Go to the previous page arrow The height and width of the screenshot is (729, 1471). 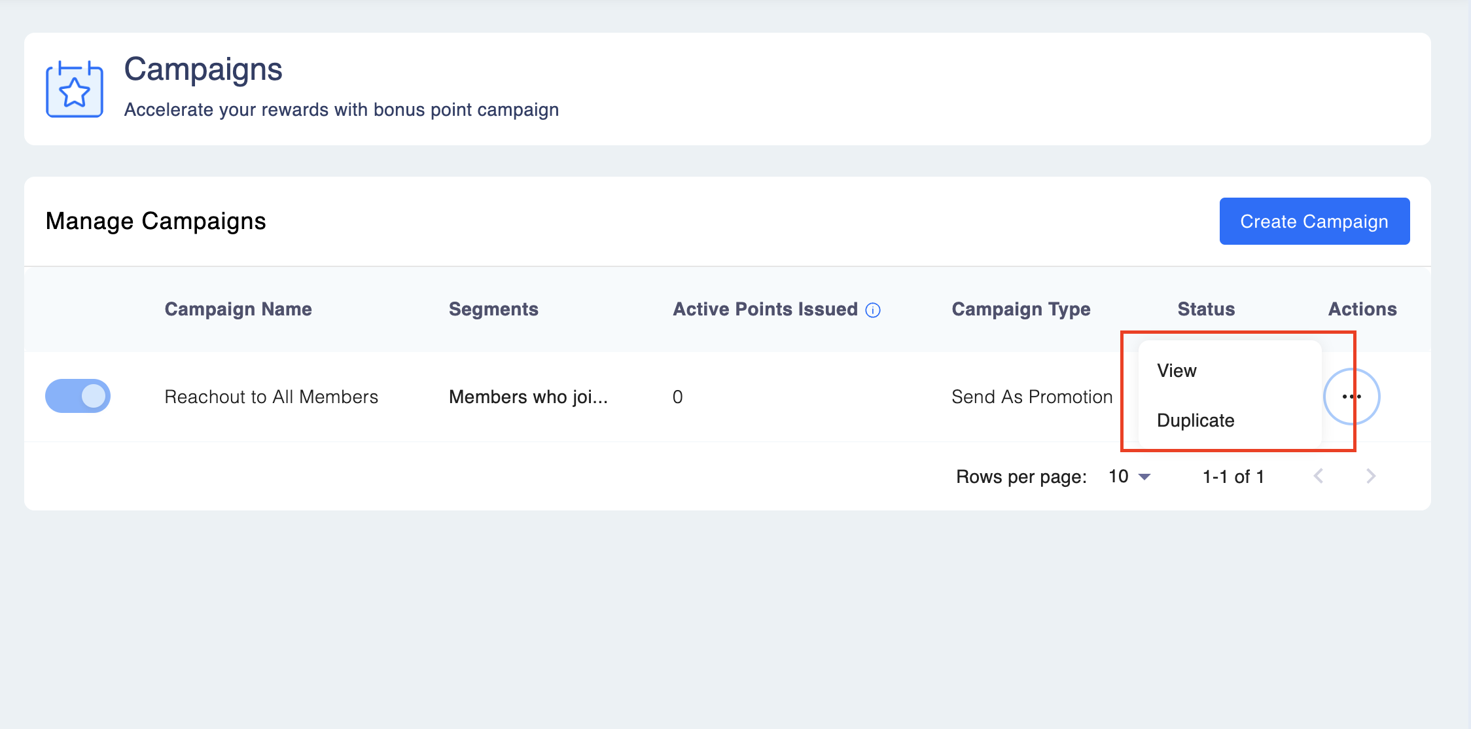click(x=1319, y=476)
